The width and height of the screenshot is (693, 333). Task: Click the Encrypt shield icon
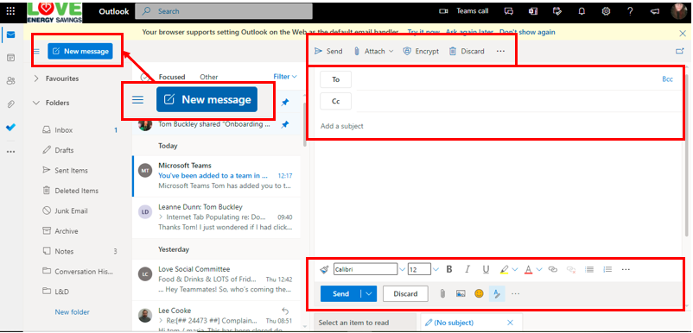(x=407, y=51)
